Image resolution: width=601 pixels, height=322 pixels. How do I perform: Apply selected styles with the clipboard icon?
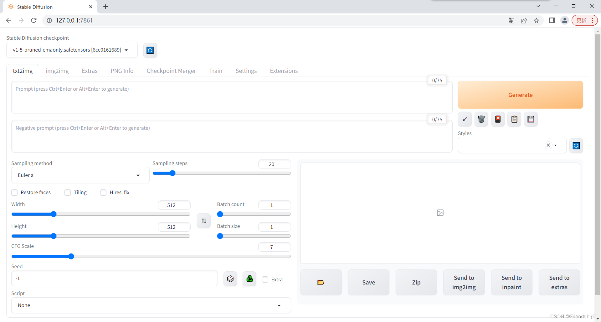pyautogui.click(x=514, y=119)
